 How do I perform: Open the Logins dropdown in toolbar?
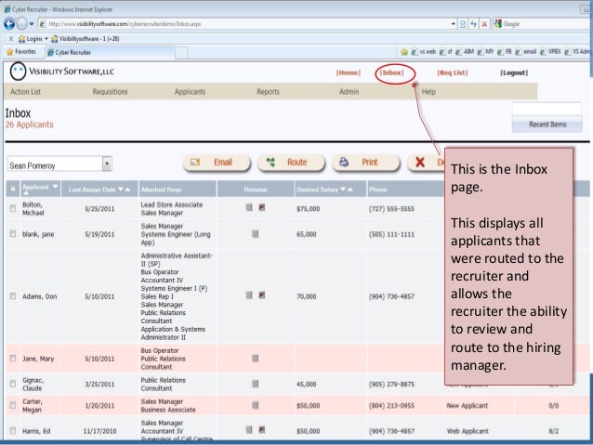coord(33,39)
